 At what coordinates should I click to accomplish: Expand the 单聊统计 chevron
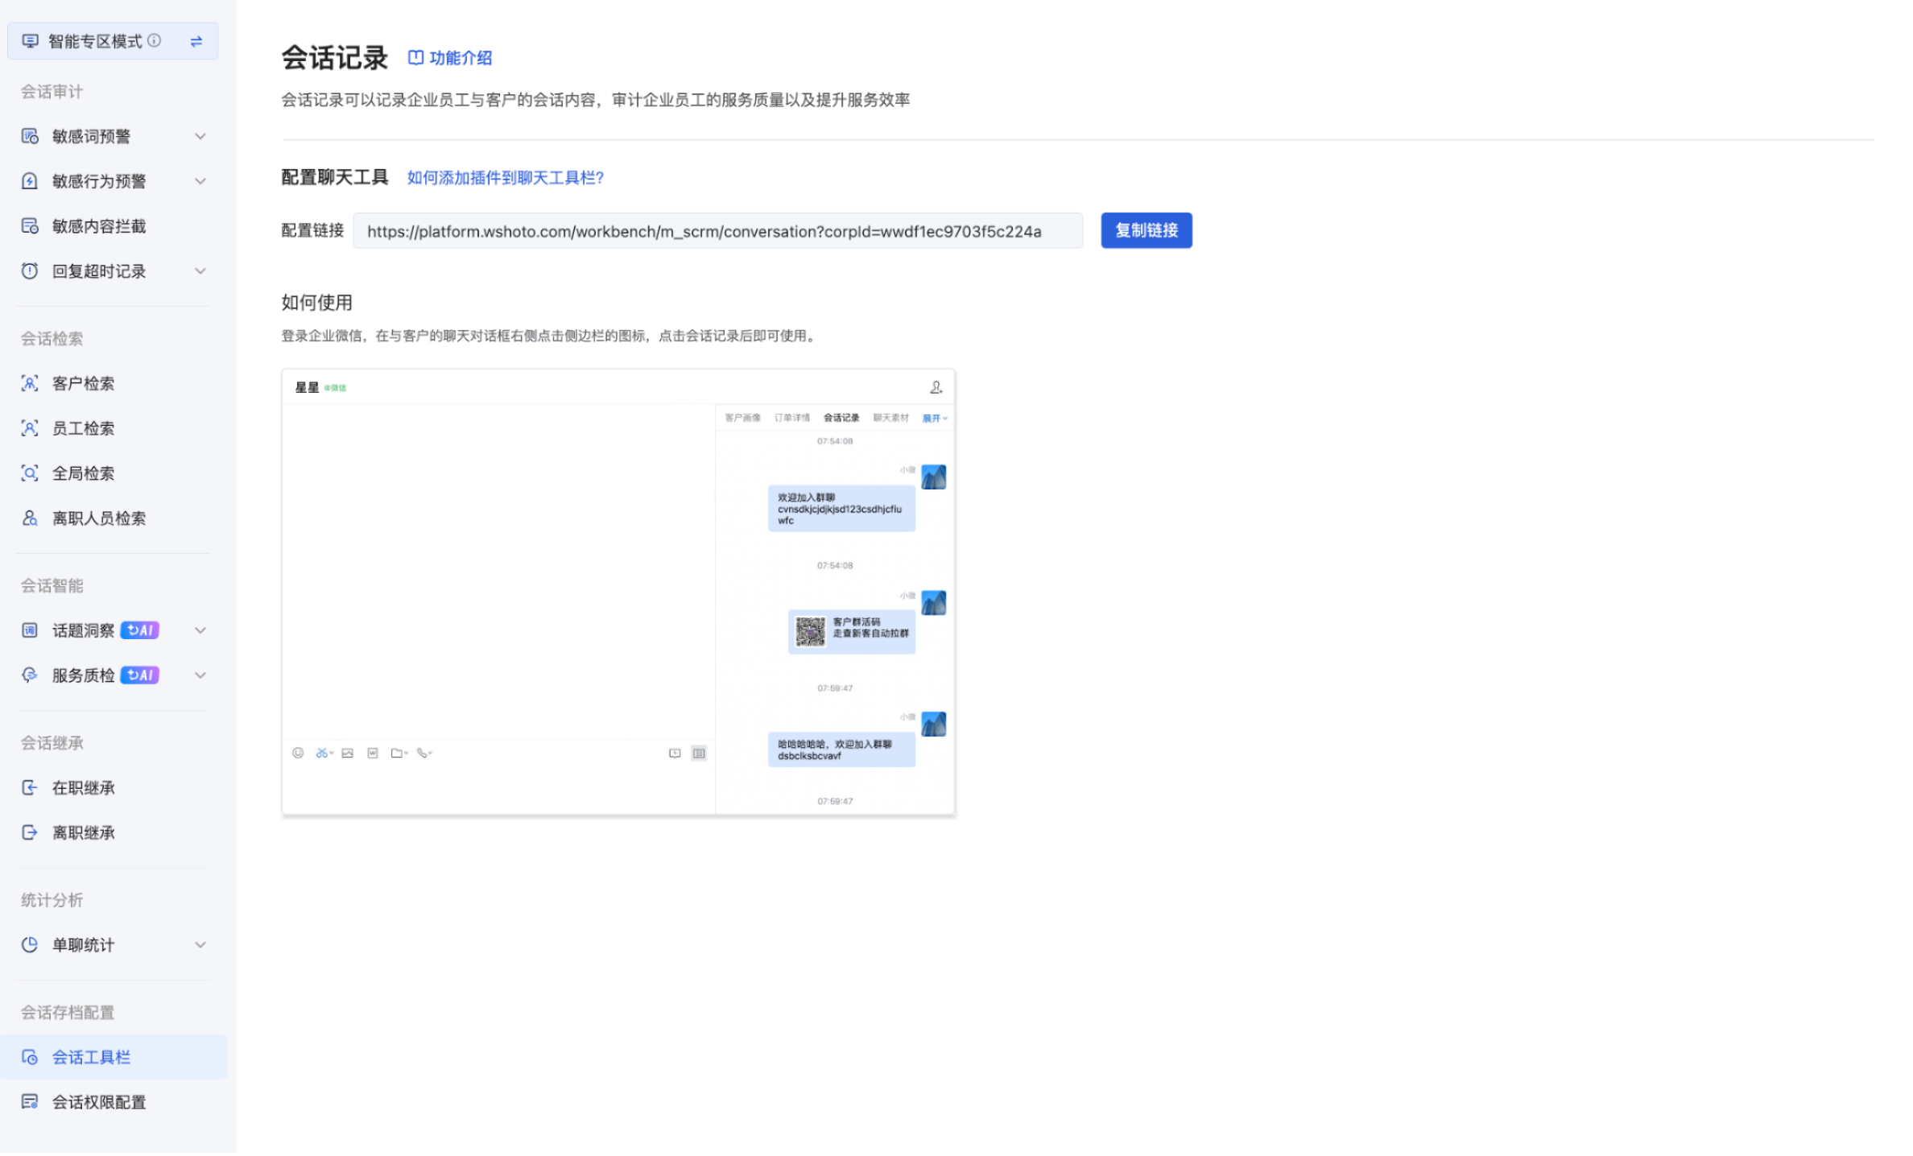point(200,946)
